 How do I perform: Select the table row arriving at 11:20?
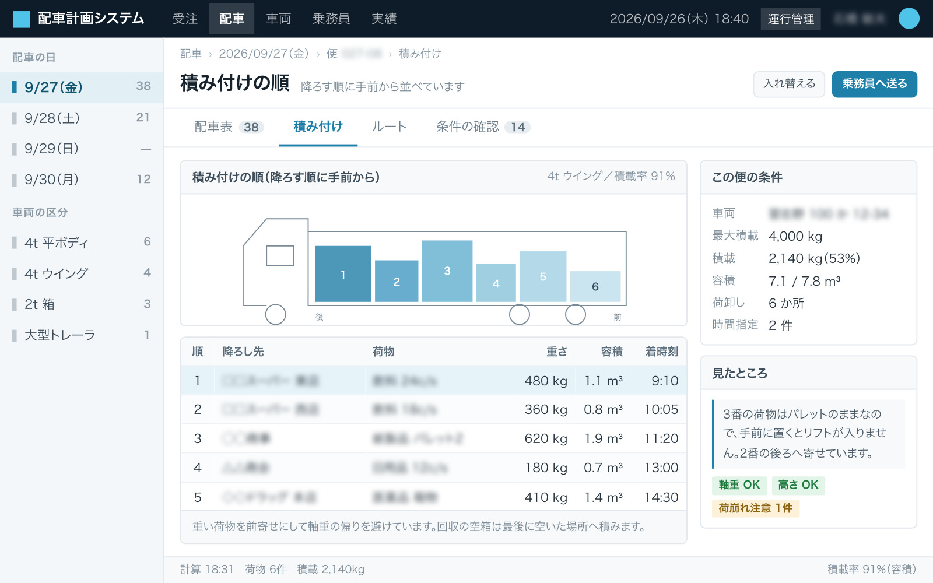click(x=433, y=438)
